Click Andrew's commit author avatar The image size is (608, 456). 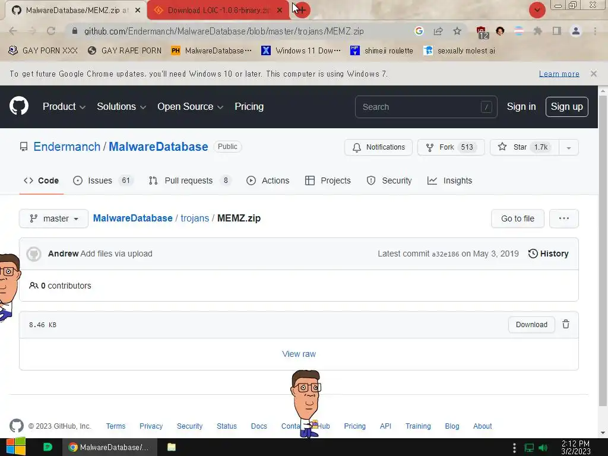pos(34,254)
